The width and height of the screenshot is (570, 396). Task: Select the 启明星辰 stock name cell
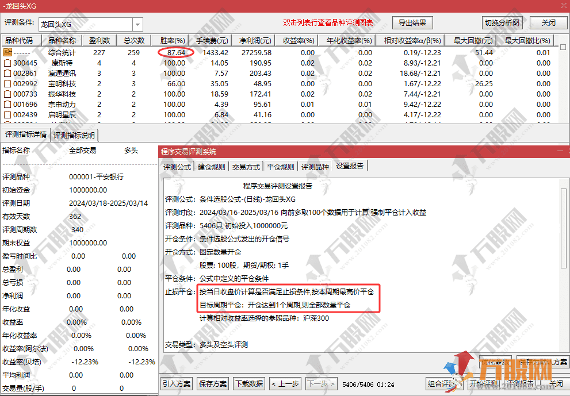pos(62,115)
